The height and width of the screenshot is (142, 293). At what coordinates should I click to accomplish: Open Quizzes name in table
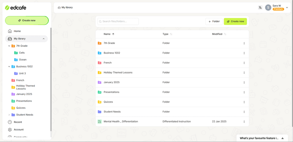pos(108,102)
